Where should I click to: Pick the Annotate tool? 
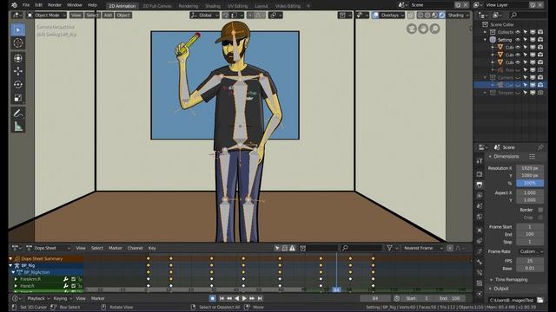[x=18, y=114]
